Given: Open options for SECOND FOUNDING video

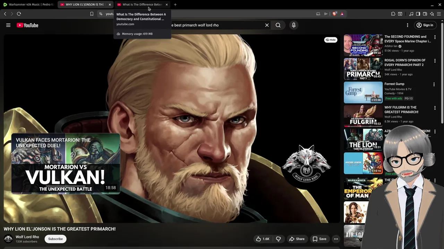Looking at the screenshot, I should click(435, 37).
